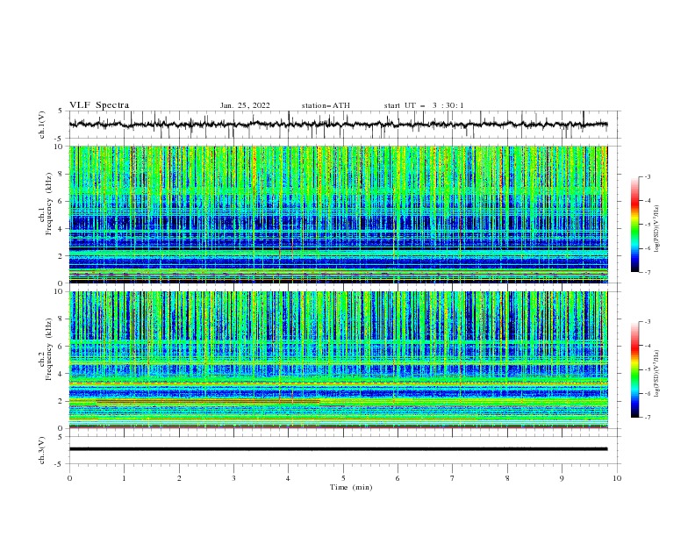Screen dimensions: 695x537
Task: Click the 'VLF Spectra' title text
Action: [99, 105]
